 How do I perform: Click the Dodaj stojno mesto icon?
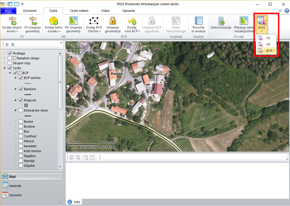click(x=12, y=21)
